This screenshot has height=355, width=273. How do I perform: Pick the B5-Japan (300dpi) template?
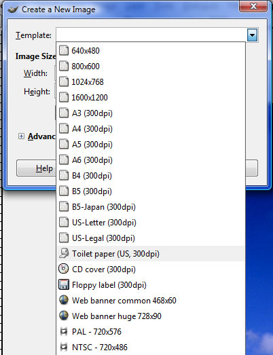151,207
